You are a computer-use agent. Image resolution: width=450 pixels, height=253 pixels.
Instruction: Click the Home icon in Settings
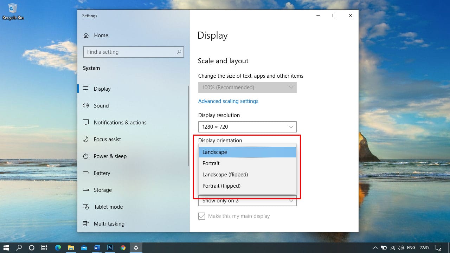coord(86,35)
